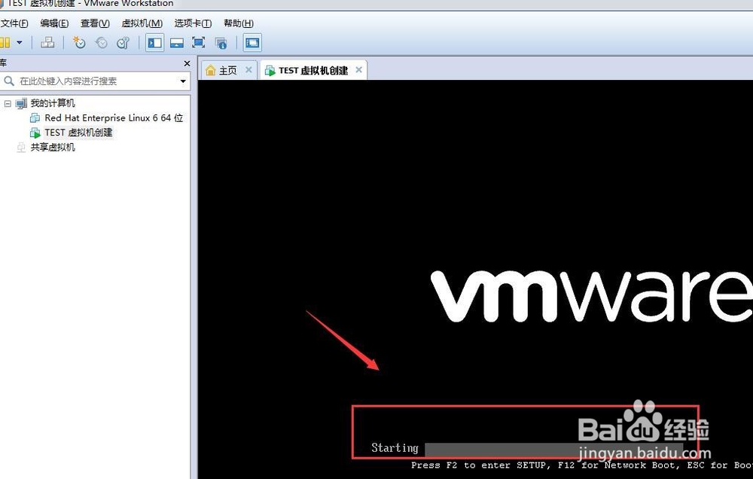Toggle the library sidebar view icon
The height and width of the screenshot is (479, 753).
pos(154,43)
